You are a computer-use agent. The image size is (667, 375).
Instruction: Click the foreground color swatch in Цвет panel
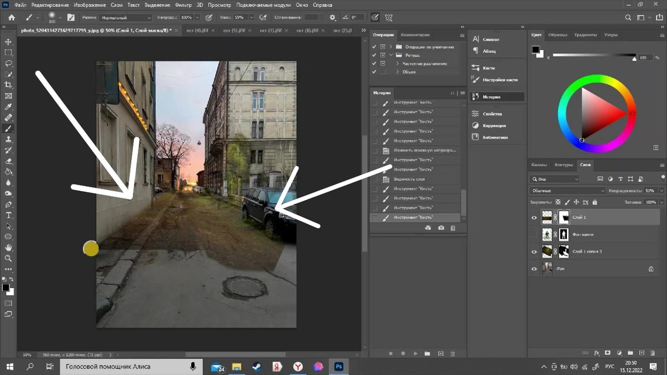click(x=535, y=49)
